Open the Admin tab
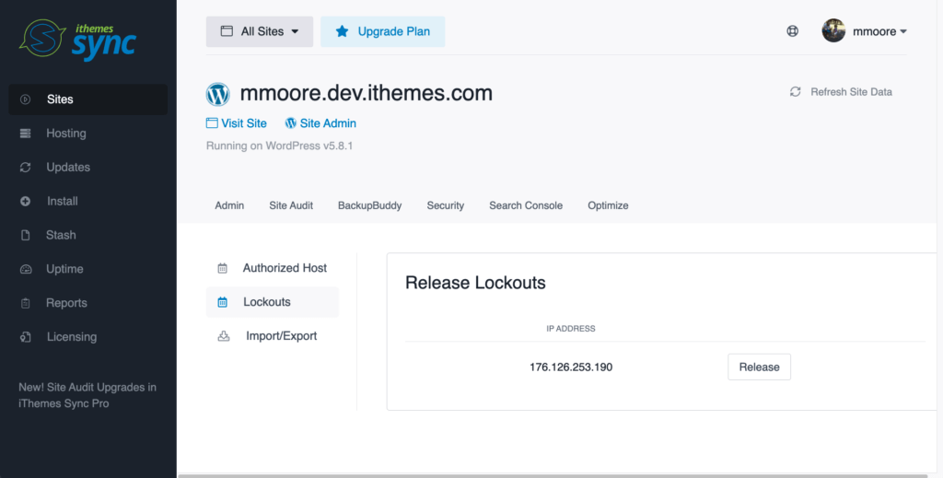The height and width of the screenshot is (478, 943). click(x=229, y=205)
